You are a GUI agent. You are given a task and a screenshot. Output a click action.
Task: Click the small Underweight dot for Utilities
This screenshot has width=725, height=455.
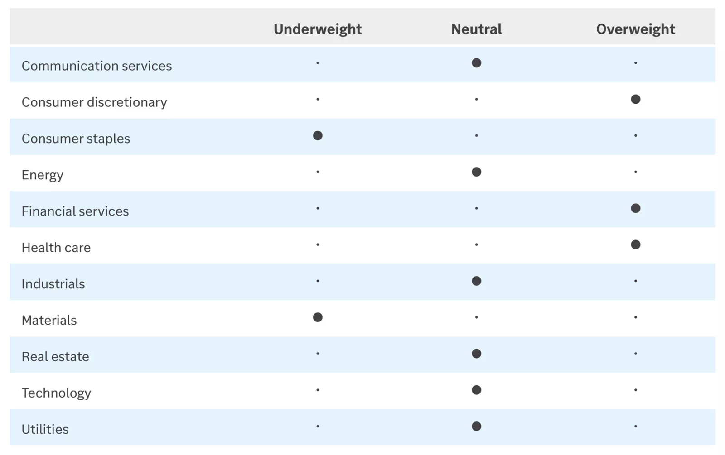point(318,426)
